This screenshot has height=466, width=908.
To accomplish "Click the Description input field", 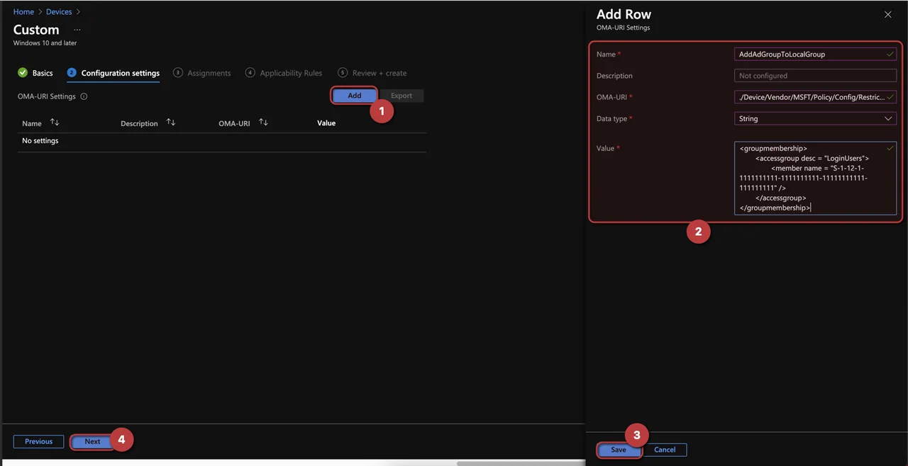I will click(815, 76).
